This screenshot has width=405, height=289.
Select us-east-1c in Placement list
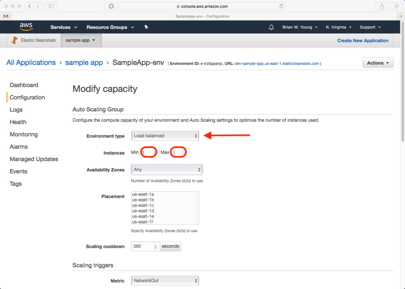click(x=143, y=205)
